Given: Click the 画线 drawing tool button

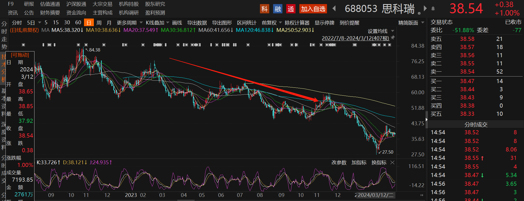Looking at the screenshot, I should [x=177, y=23].
